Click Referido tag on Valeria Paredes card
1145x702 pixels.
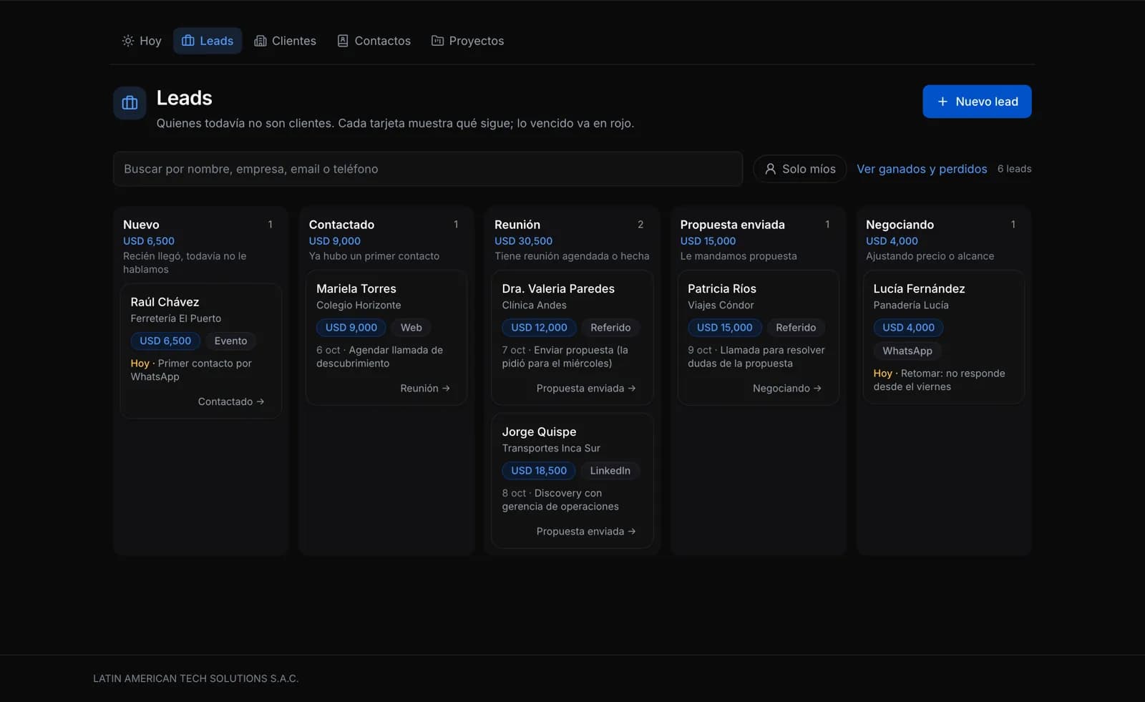(x=610, y=327)
